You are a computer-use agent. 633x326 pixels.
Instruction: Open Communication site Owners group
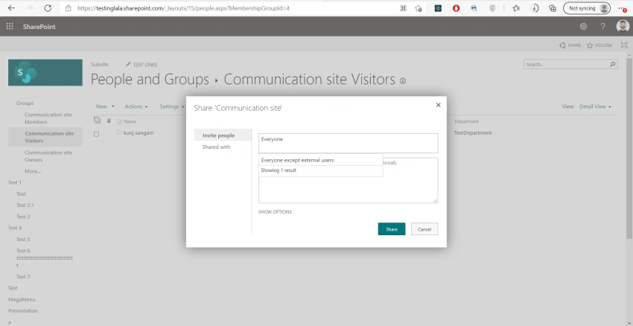click(48, 156)
